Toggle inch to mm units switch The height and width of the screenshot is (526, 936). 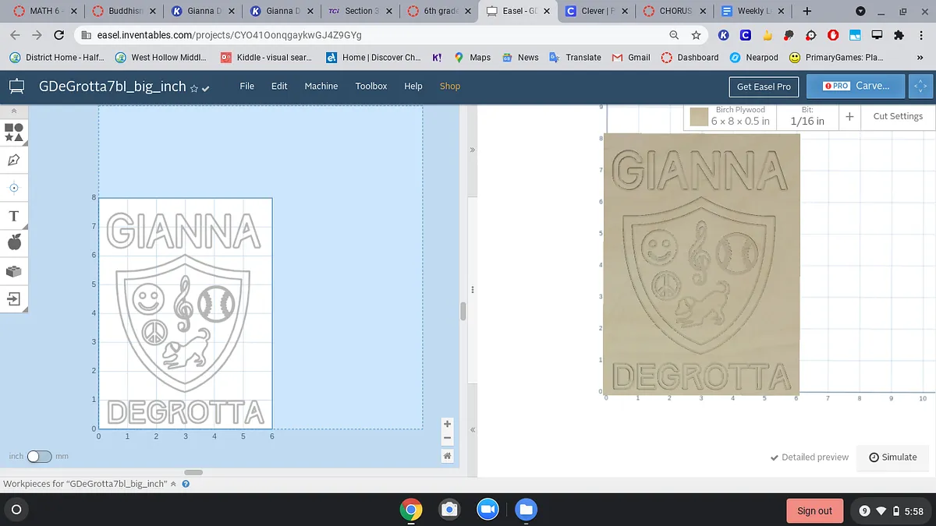click(x=39, y=456)
